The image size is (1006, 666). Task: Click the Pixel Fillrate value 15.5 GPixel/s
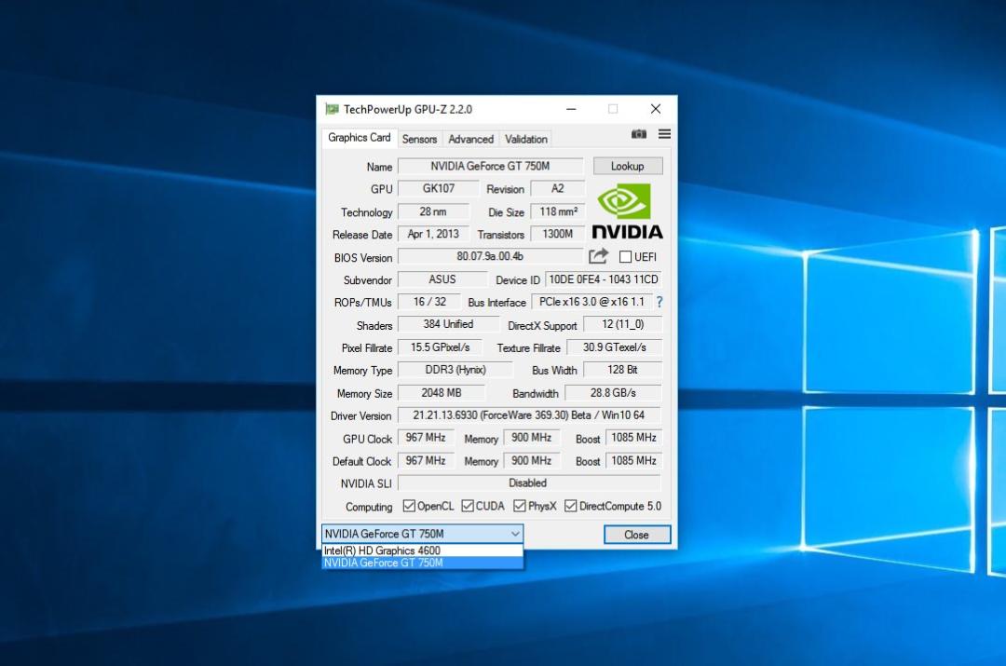click(x=440, y=347)
